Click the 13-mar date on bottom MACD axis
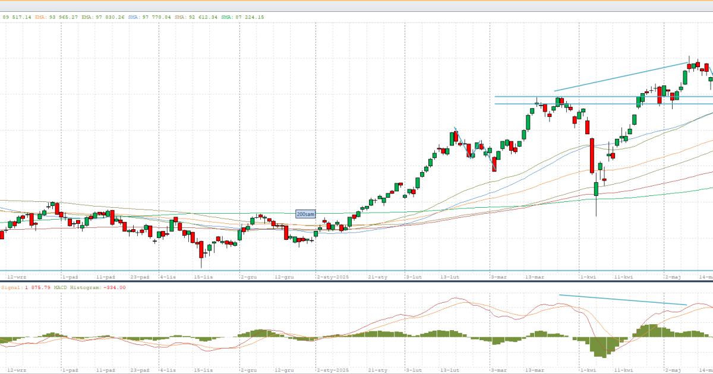This screenshot has width=713, height=374. coord(534,369)
